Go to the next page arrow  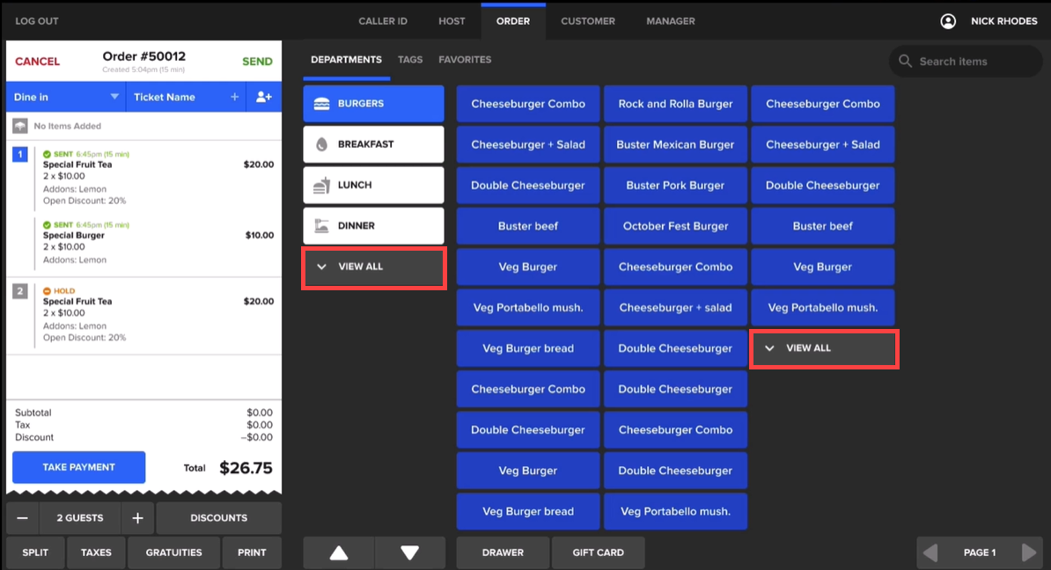(x=1028, y=552)
